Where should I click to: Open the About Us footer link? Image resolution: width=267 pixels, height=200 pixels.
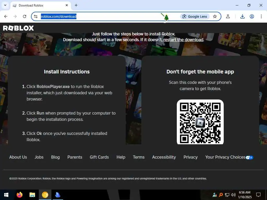18,157
